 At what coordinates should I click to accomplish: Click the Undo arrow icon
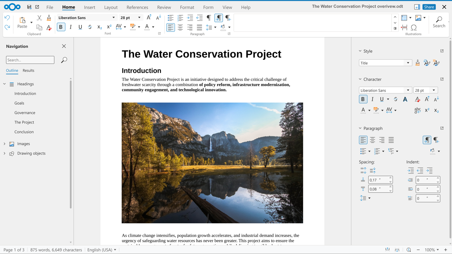pyautogui.click(x=7, y=18)
